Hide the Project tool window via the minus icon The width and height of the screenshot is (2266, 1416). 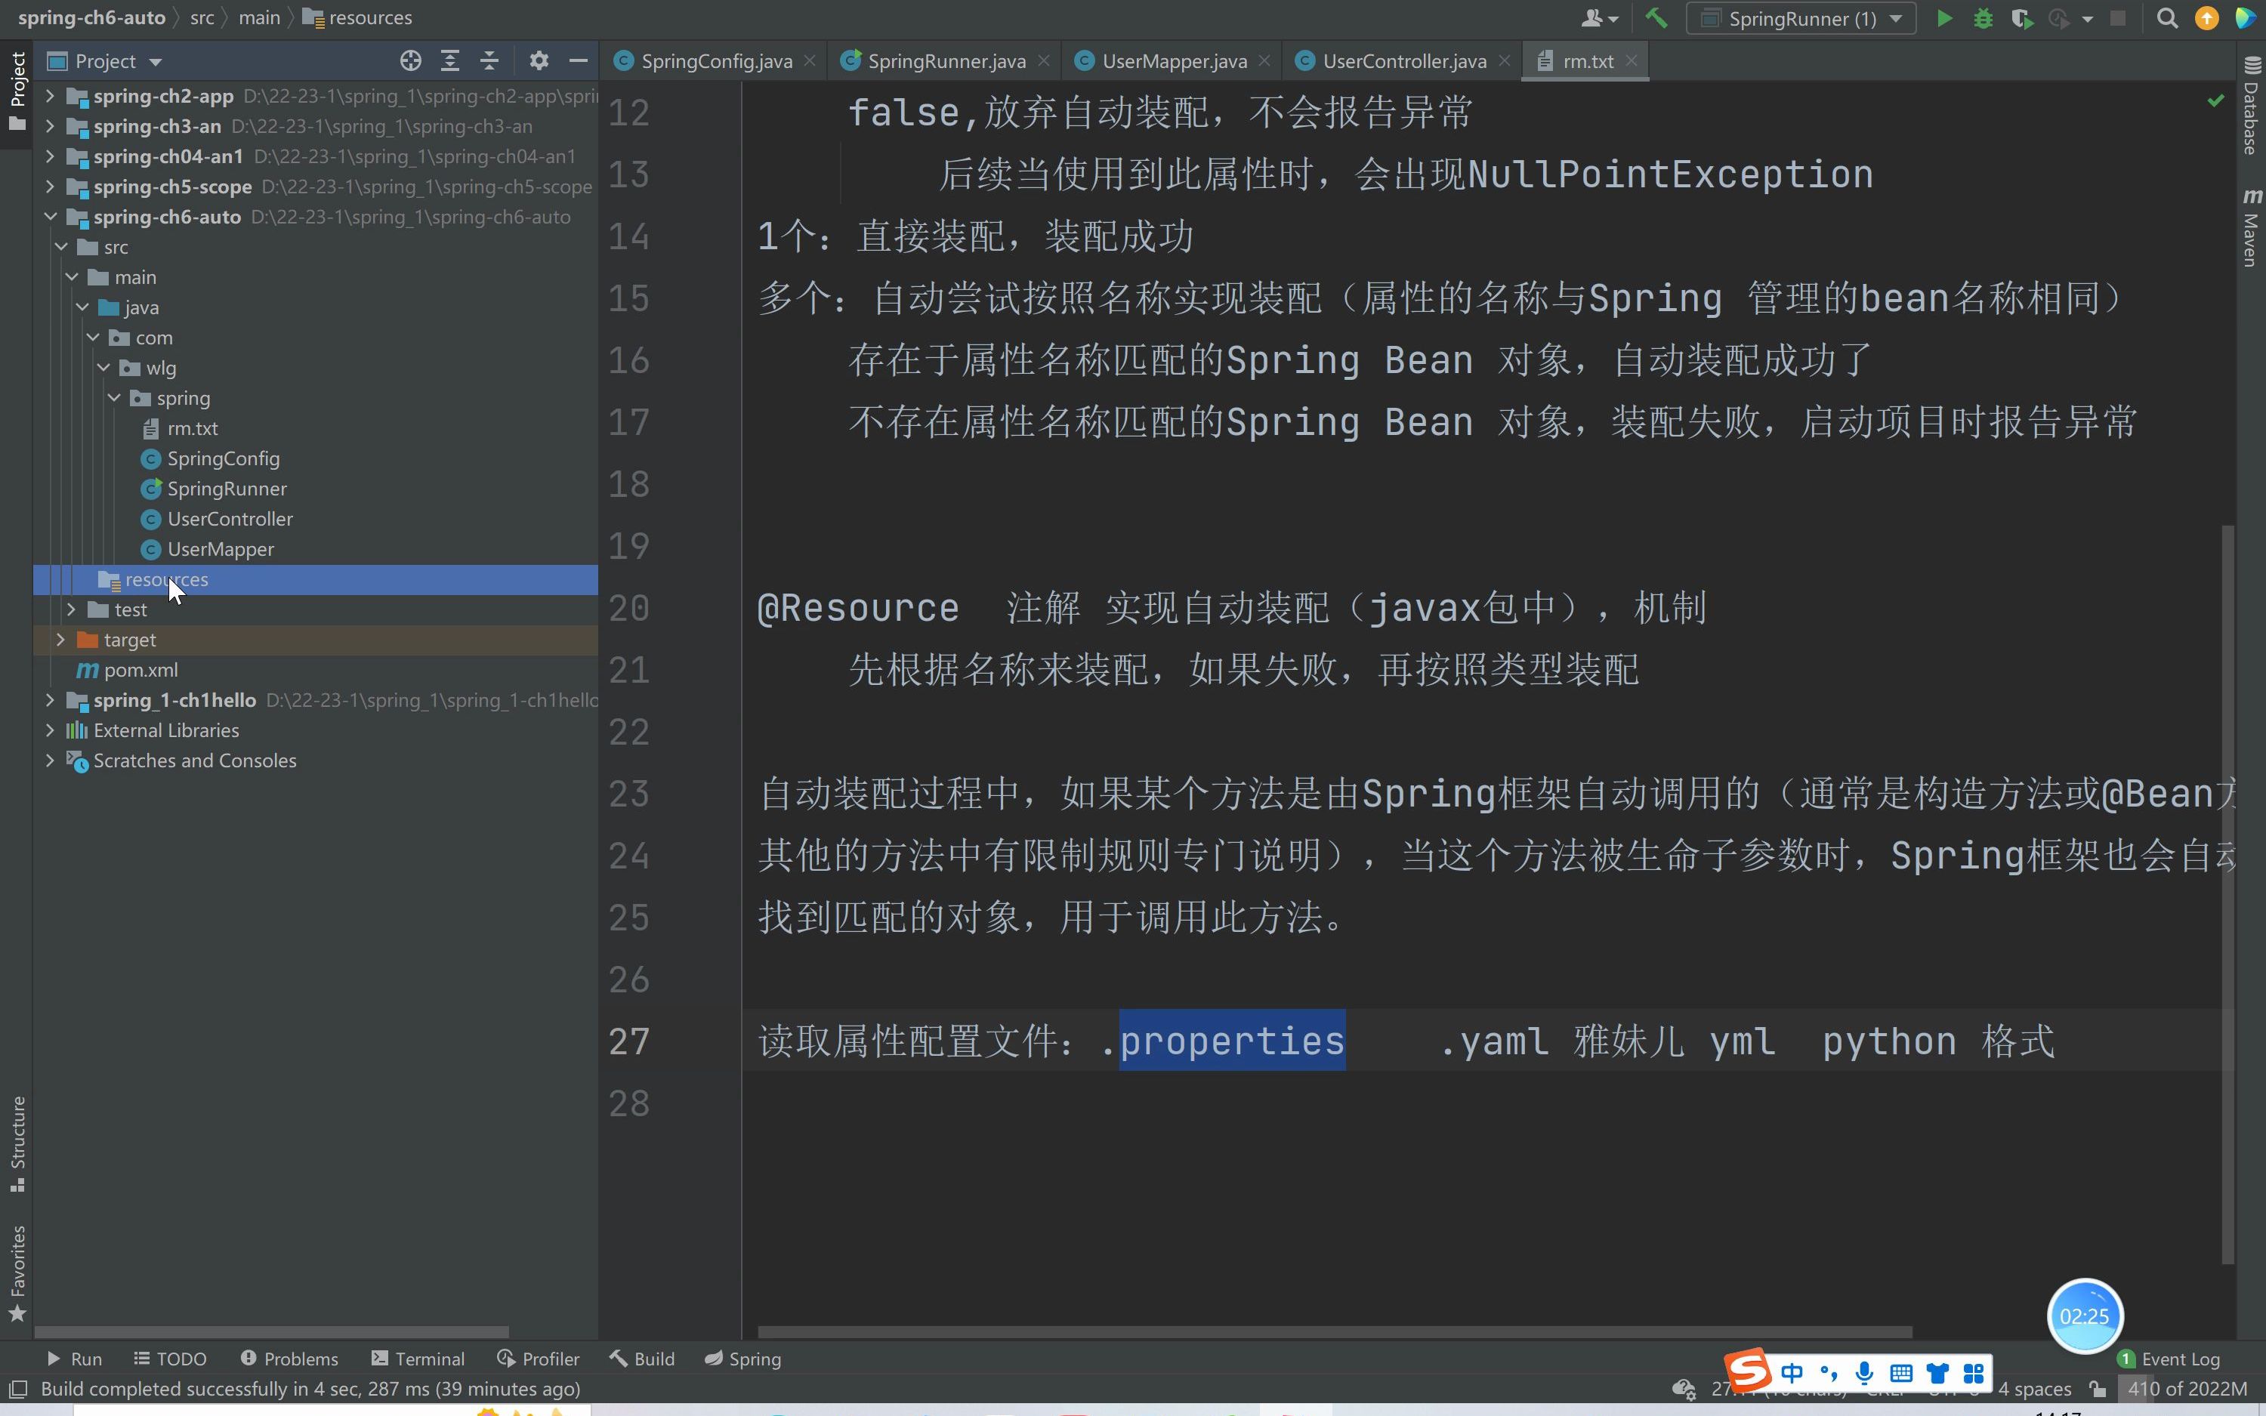coord(579,61)
